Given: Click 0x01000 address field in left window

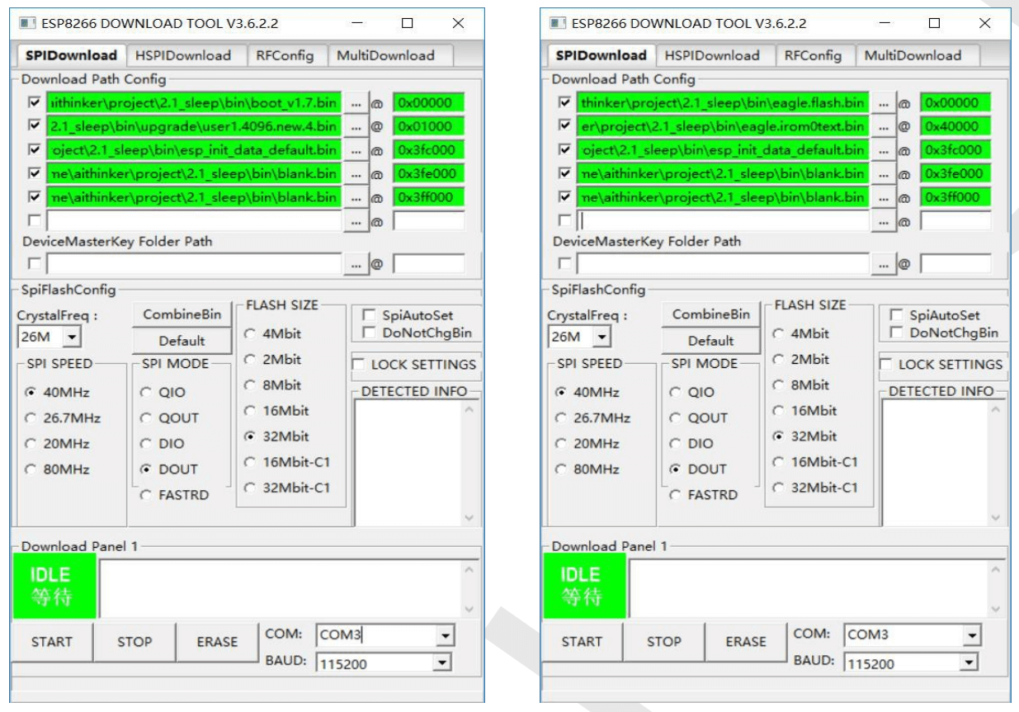Looking at the screenshot, I should coord(428,127).
